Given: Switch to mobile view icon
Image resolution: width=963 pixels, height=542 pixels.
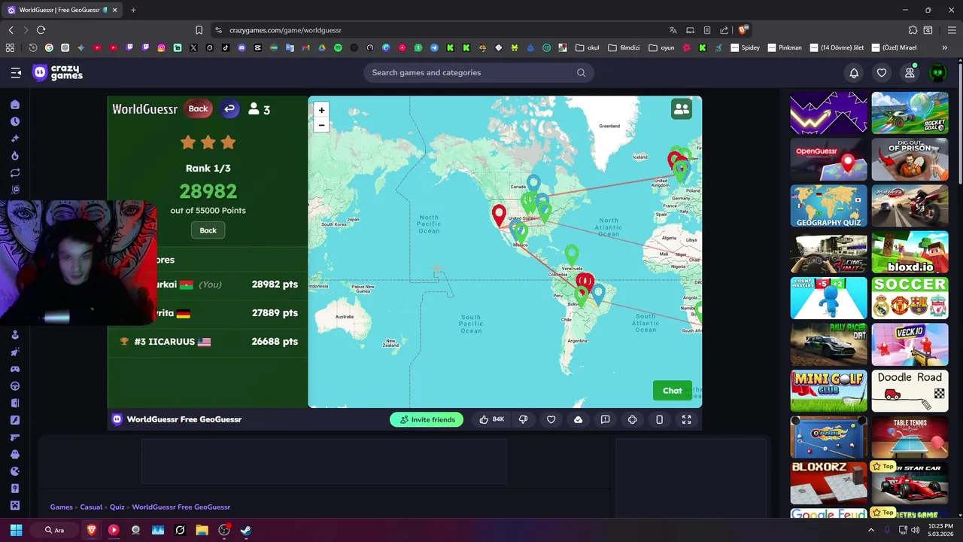Looking at the screenshot, I should (659, 419).
